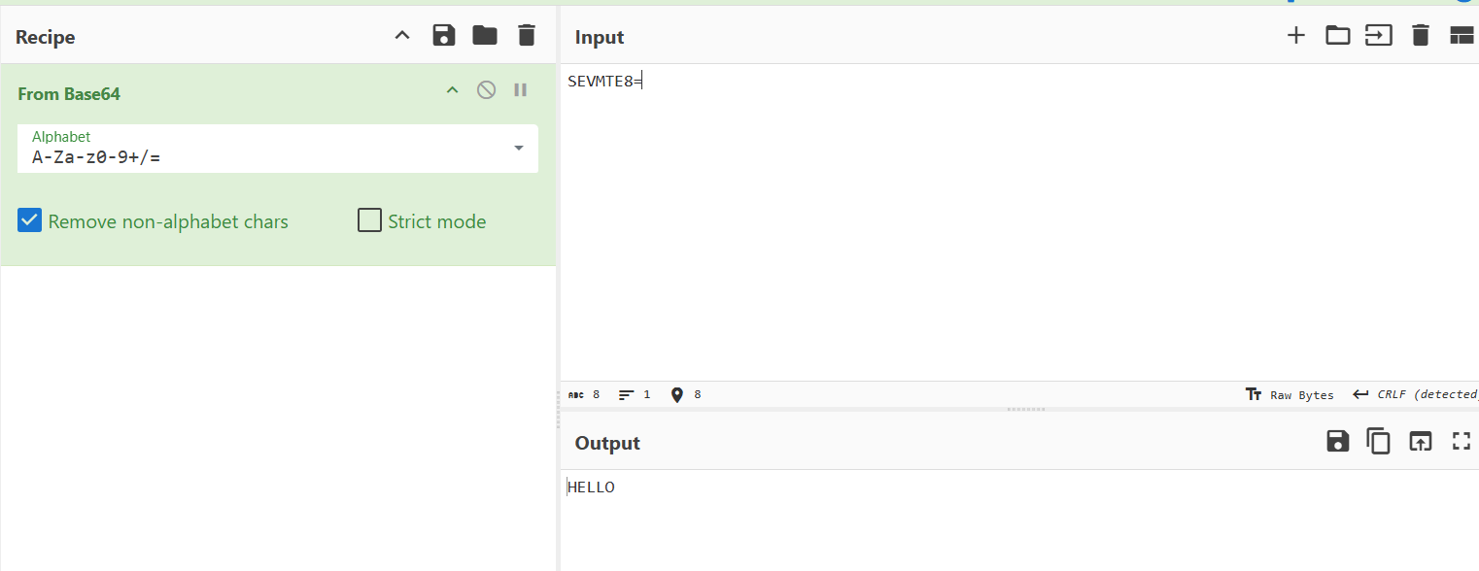Uncheck Remove non-alphabet chars
This screenshot has height=571, width=1479.
coord(30,220)
